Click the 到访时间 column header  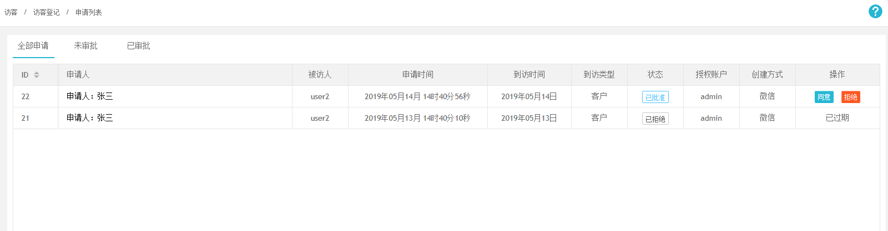(x=529, y=75)
